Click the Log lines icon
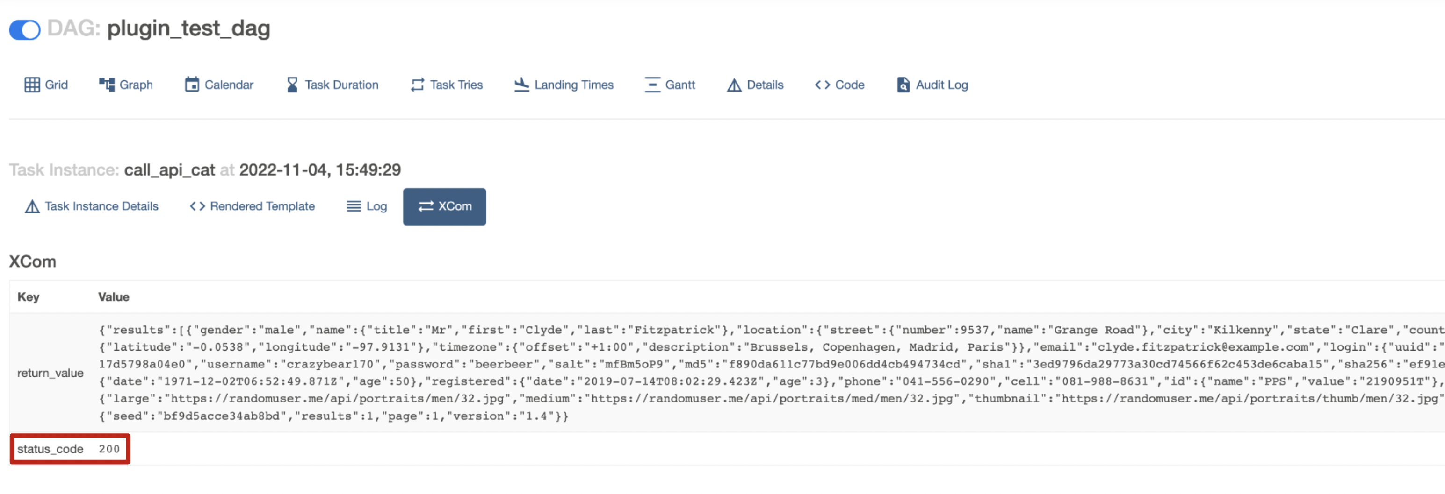1445x494 pixels. pyautogui.click(x=354, y=206)
